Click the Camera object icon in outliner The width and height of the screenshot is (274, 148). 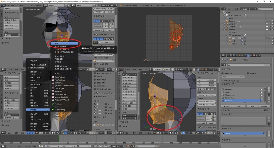227,21
